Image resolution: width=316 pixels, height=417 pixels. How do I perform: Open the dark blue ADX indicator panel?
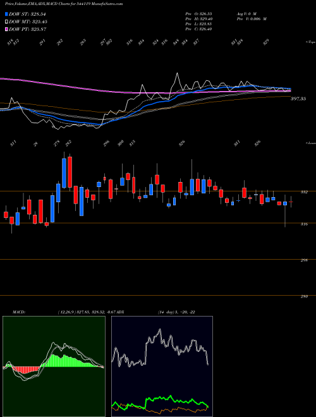coord(162,366)
